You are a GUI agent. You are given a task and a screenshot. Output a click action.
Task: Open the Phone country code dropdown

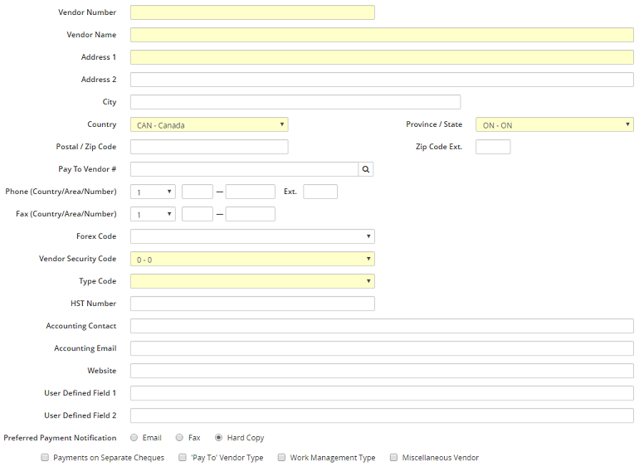[153, 192]
